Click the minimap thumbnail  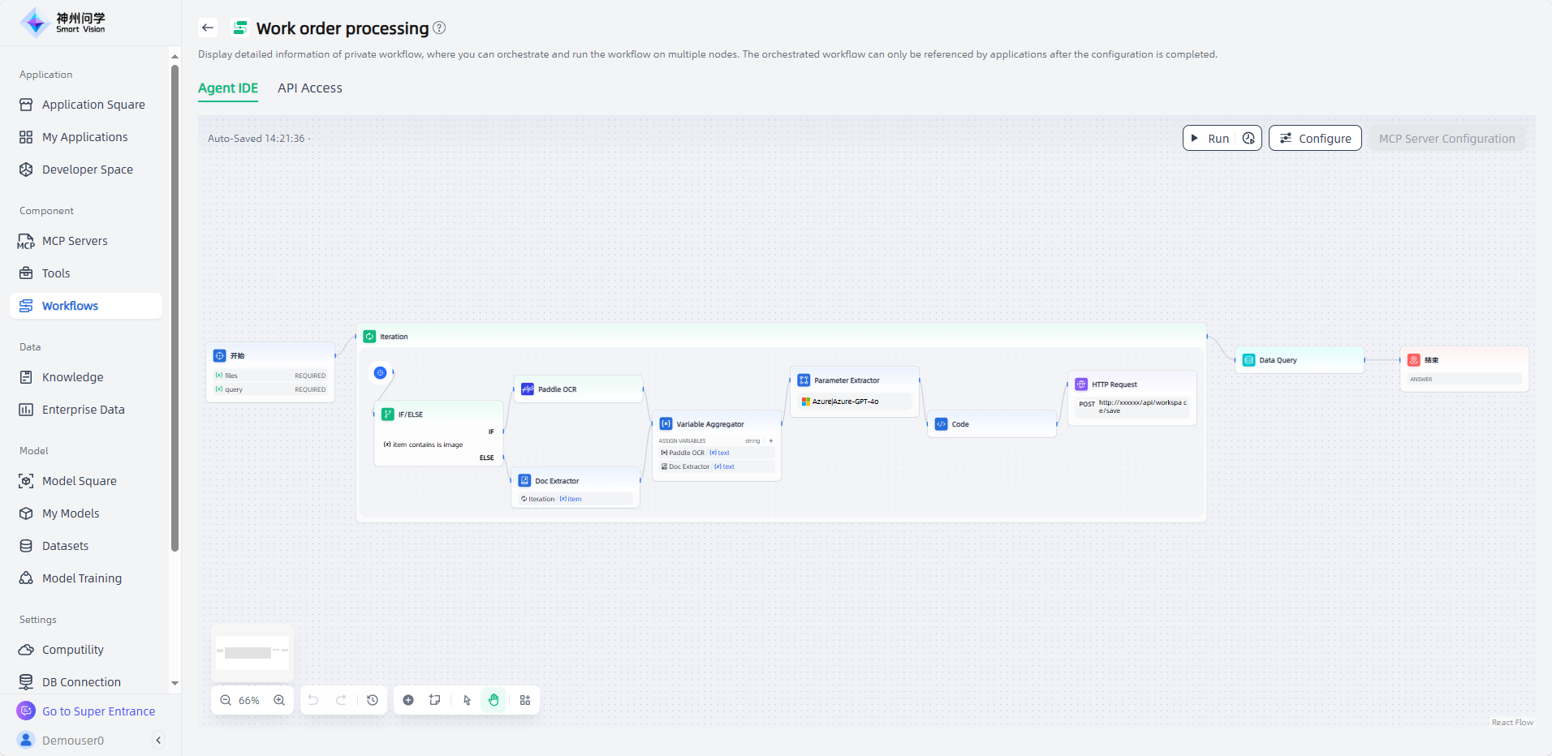(x=252, y=652)
